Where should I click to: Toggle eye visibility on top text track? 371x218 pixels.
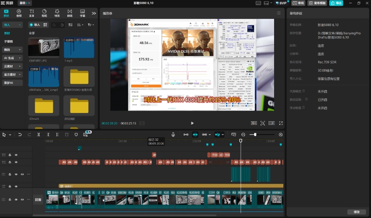(x=16, y=155)
